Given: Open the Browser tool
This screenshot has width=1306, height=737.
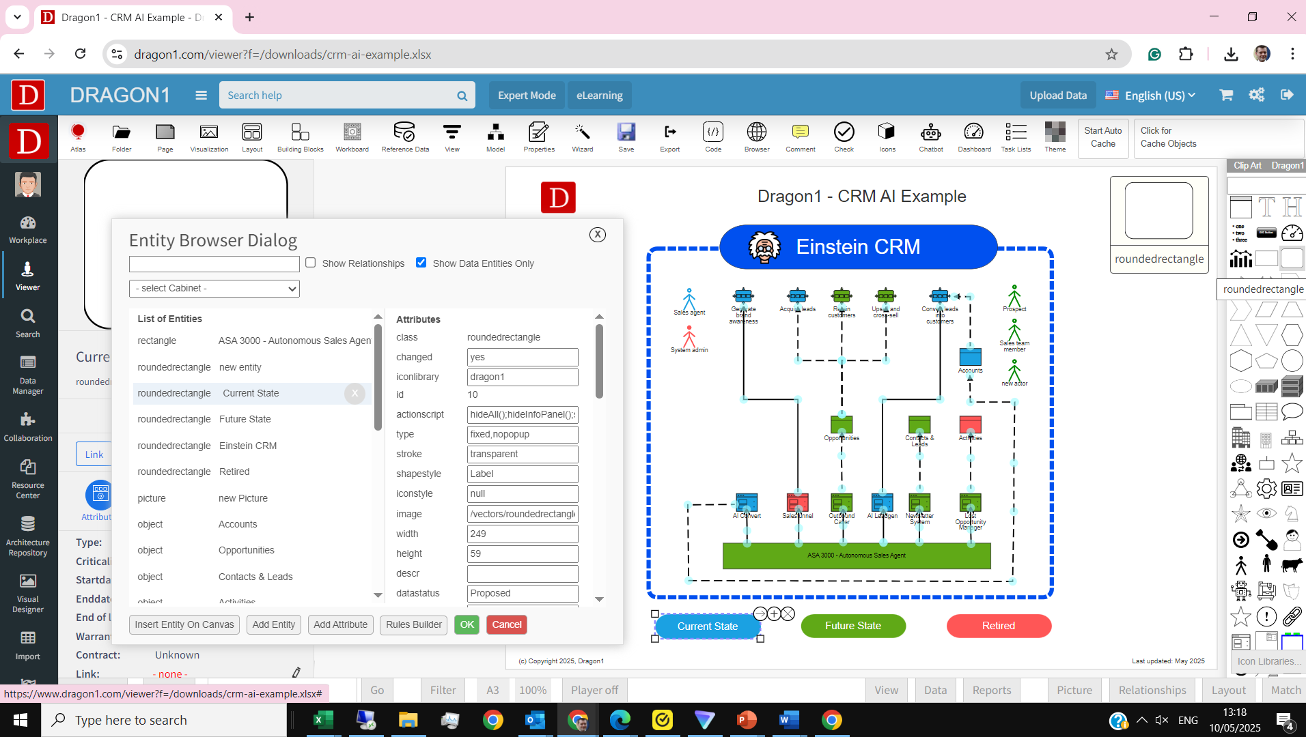Looking at the screenshot, I should click(x=757, y=137).
